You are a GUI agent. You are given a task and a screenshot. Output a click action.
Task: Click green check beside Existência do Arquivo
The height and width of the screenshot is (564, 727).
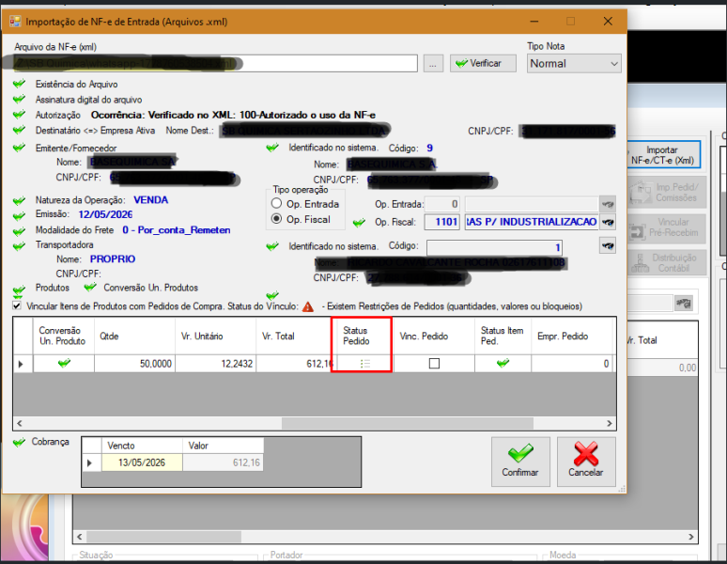pyautogui.click(x=19, y=84)
